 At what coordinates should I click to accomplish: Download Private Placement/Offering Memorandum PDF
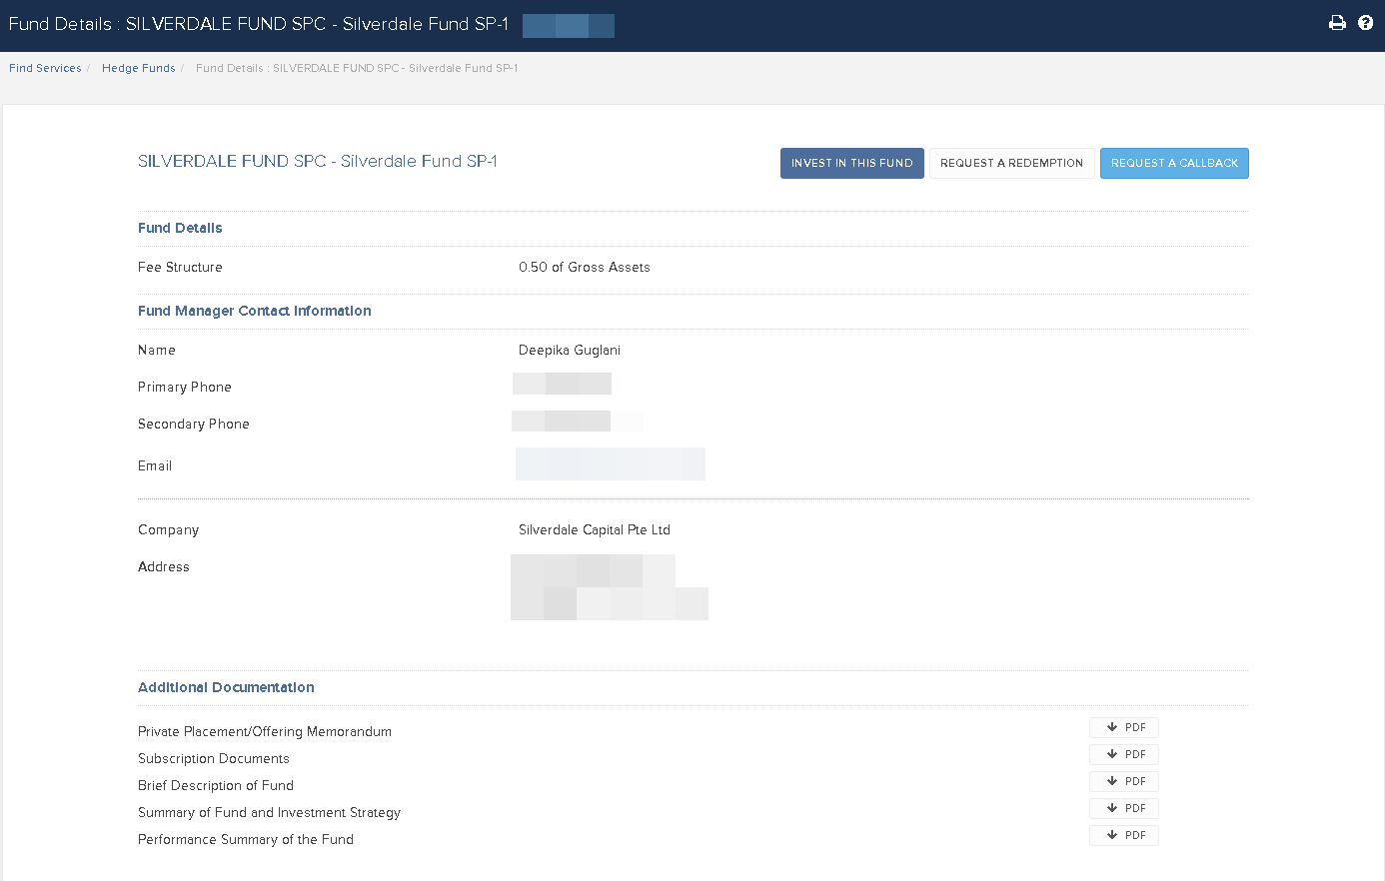1124,727
